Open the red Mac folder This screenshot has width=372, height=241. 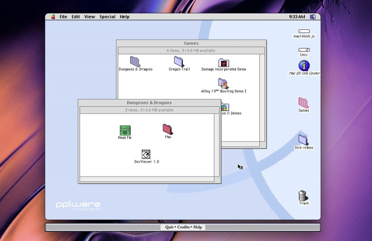click(167, 128)
